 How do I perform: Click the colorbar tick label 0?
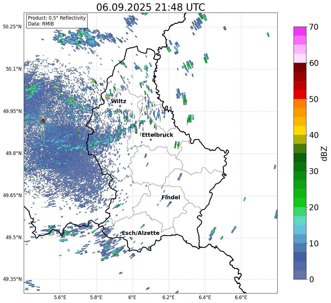tap(311, 279)
